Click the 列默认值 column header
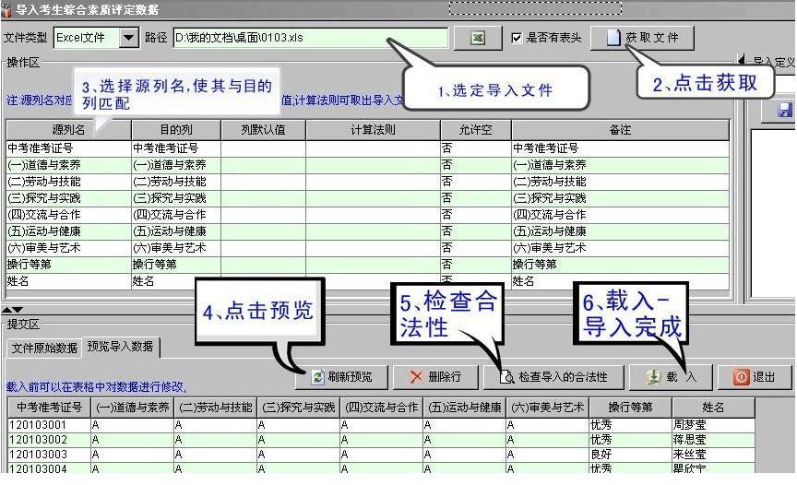This screenshot has height=485, width=797. 263,130
